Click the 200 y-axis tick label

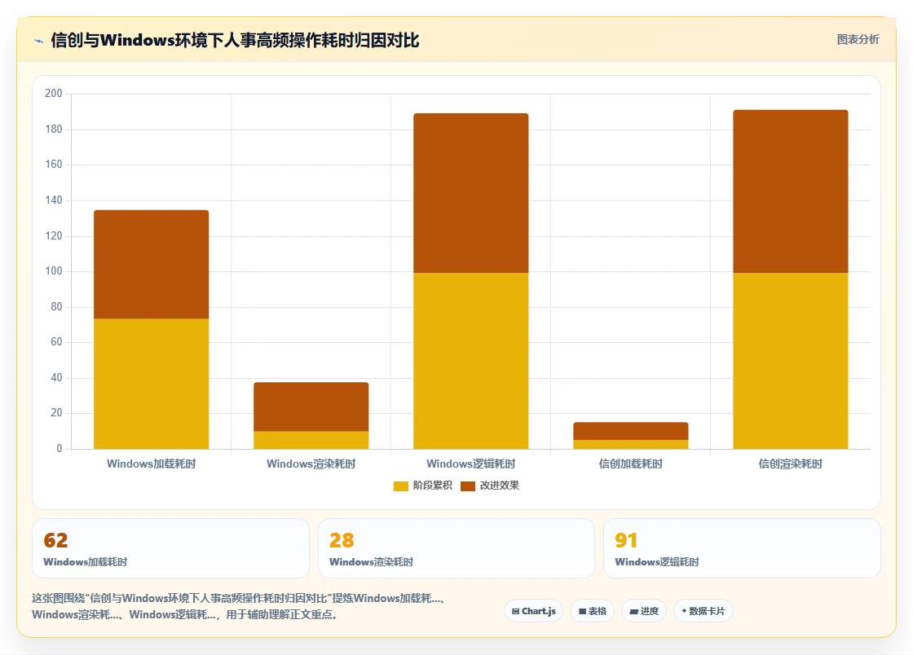click(54, 93)
